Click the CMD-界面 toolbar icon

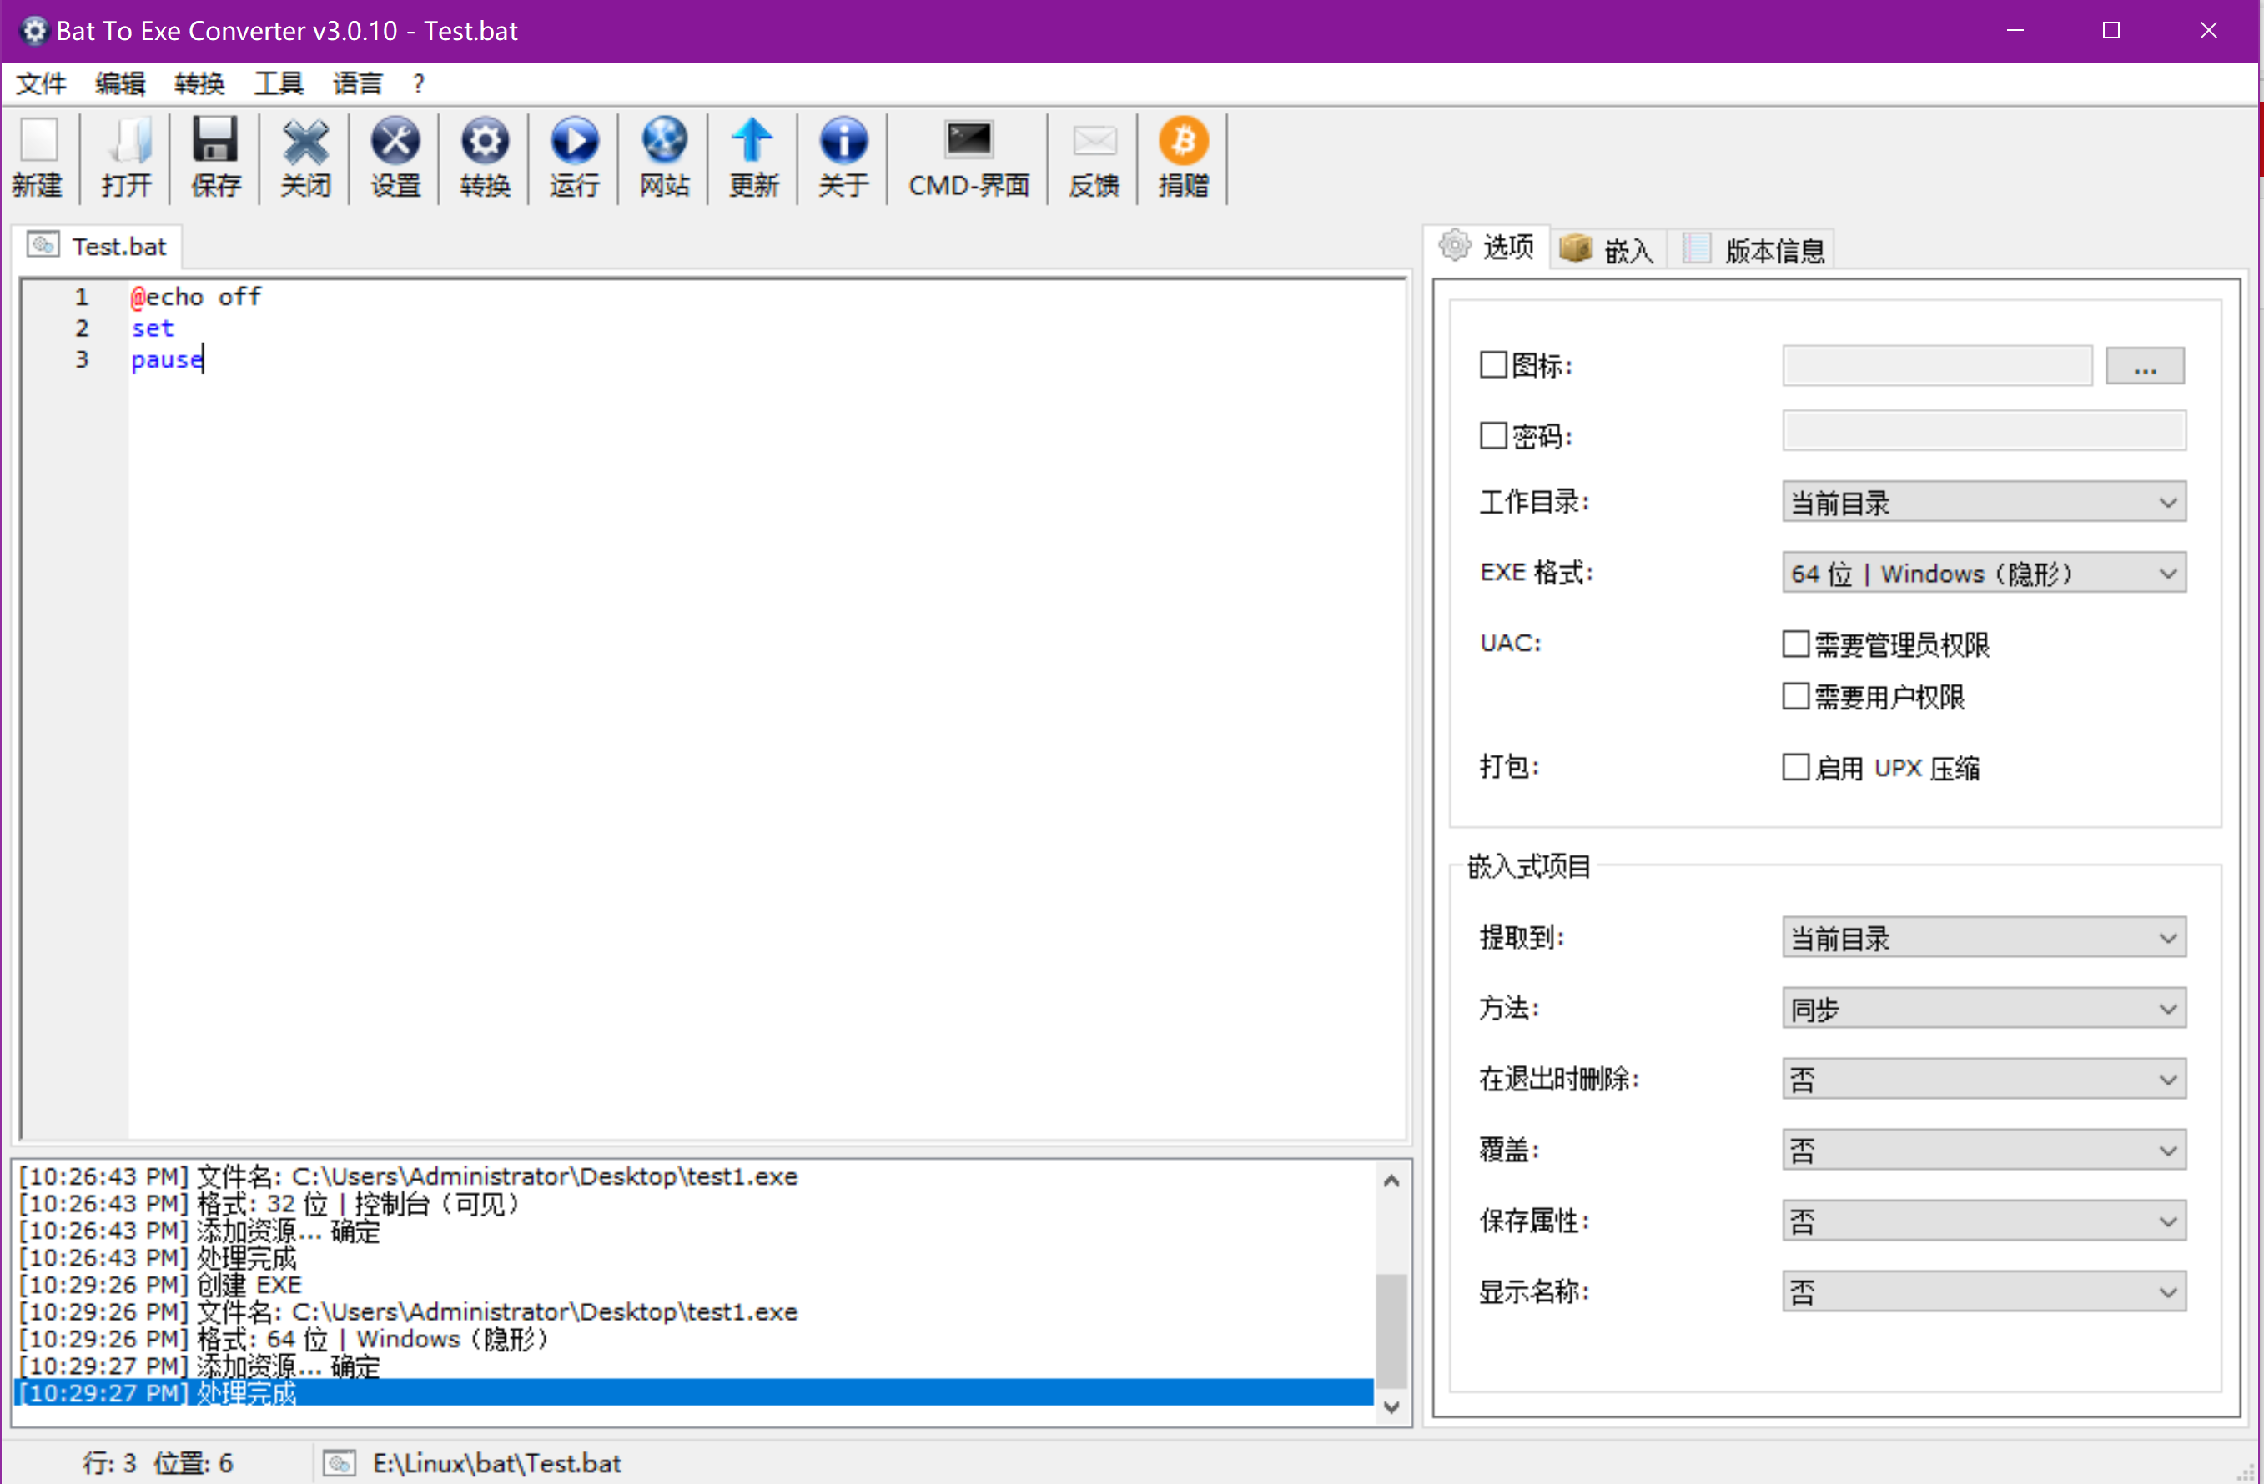click(x=968, y=157)
